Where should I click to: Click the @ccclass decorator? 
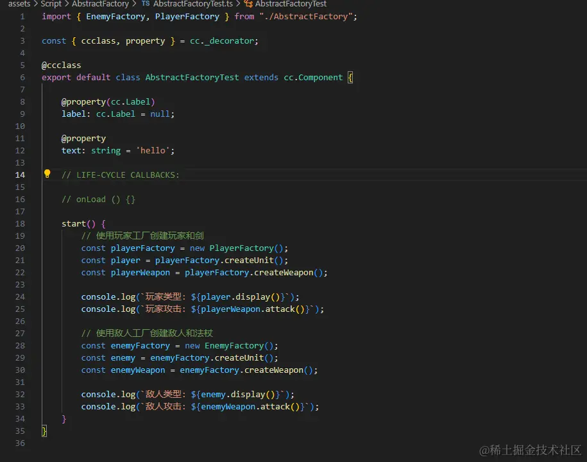(62, 65)
